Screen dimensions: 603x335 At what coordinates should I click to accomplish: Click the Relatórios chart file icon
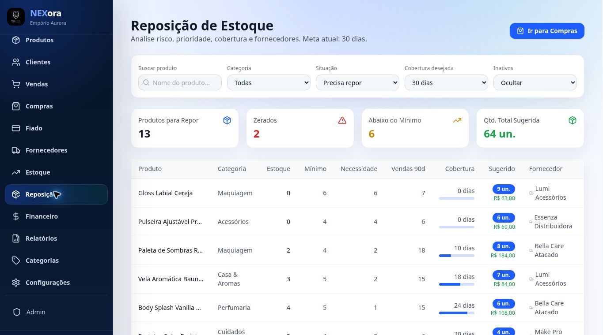pos(16,238)
